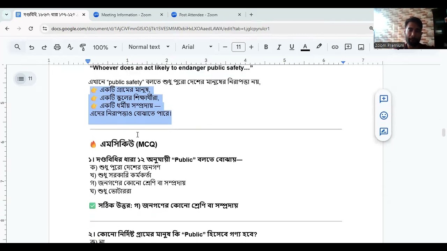Open the tab search dropdown arrow
Image resolution: width=447 pixels, height=251 pixels.
6,15
